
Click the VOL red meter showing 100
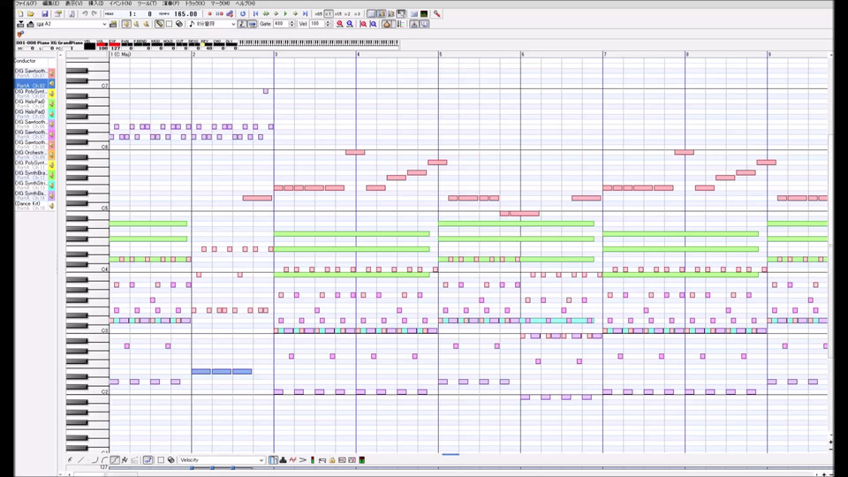click(x=102, y=44)
